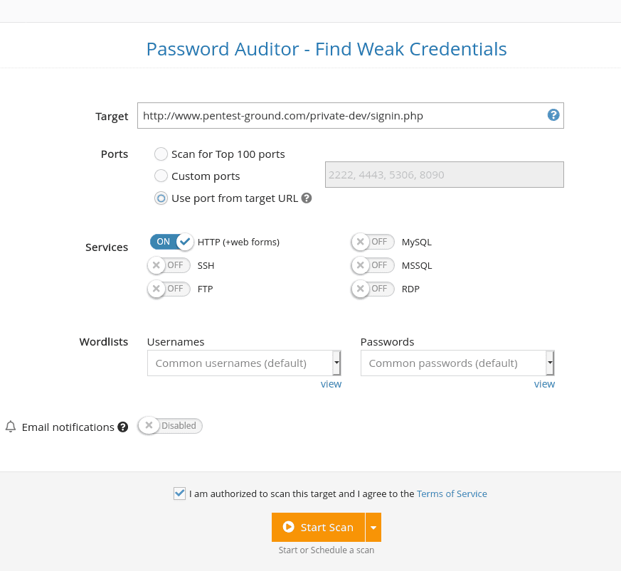Enable the MSSQL service toggle
Screen dimensions: 621x571
pos(373,265)
